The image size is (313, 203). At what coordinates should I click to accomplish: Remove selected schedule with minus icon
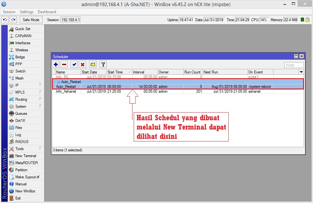(64, 64)
